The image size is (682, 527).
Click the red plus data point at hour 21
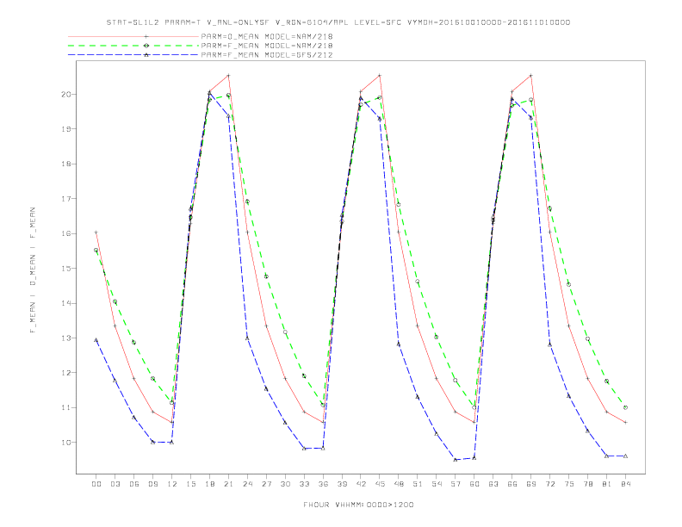click(x=228, y=76)
